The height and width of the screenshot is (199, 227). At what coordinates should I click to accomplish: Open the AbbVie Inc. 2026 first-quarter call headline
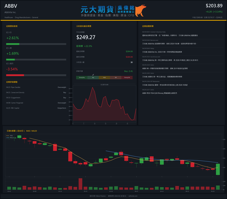coord(162,52)
